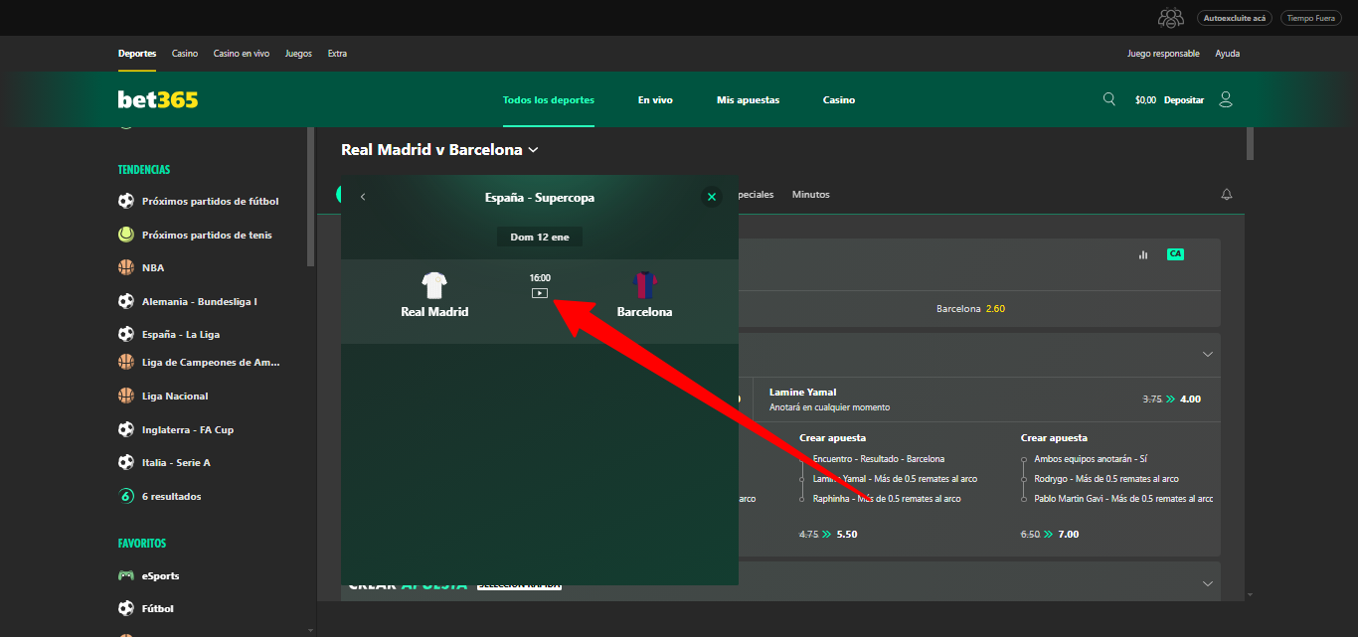Screen dimensions: 1358x637
Task: Open the Deportes top menu
Action: [x=137, y=54]
